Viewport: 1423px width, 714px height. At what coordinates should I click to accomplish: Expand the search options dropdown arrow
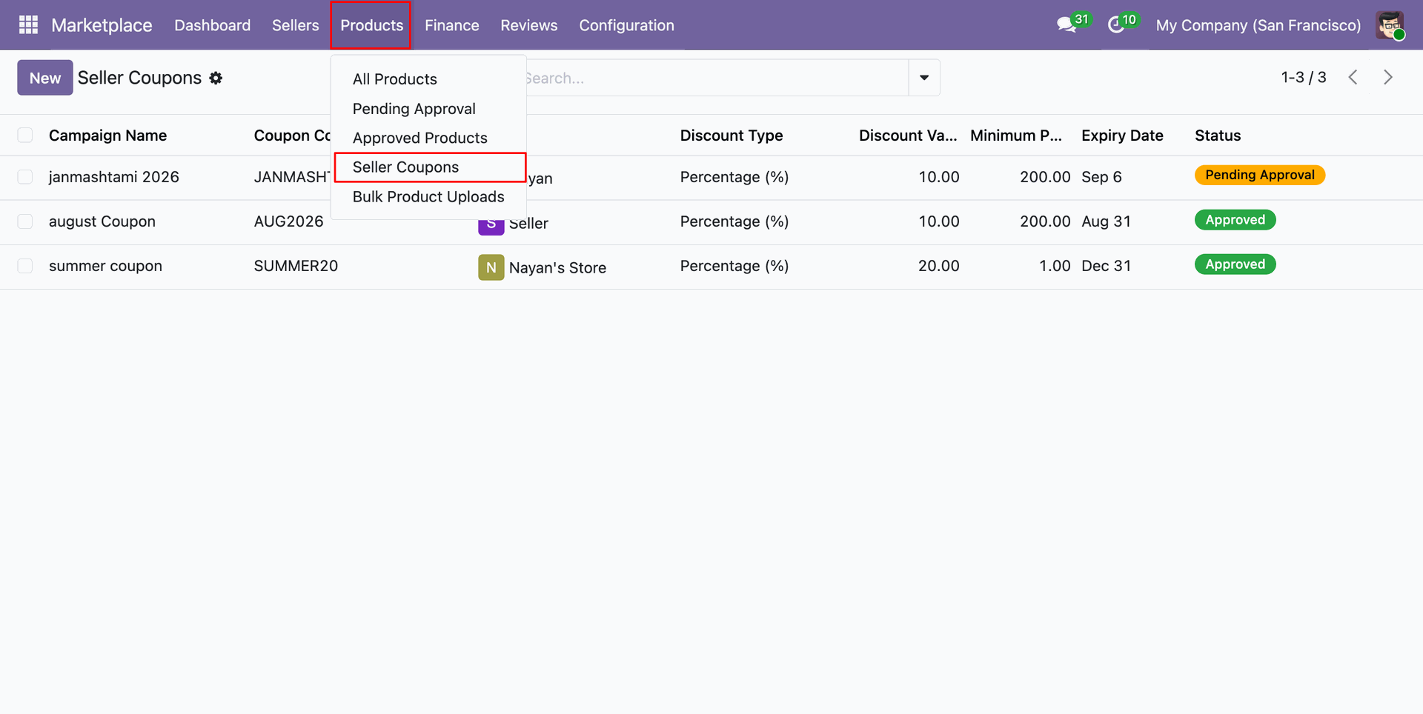tap(924, 78)
